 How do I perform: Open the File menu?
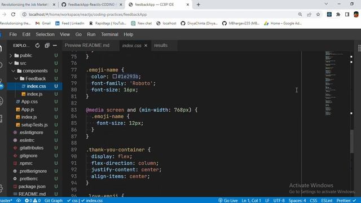click(13, 34)
